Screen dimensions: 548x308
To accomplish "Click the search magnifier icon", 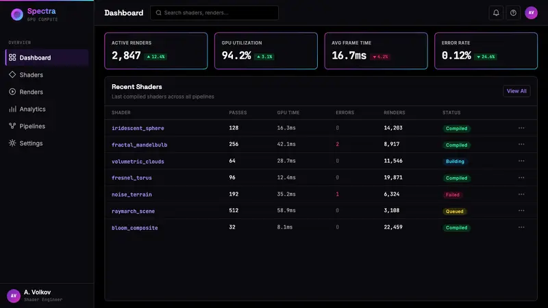I will [x=158, y=13].
